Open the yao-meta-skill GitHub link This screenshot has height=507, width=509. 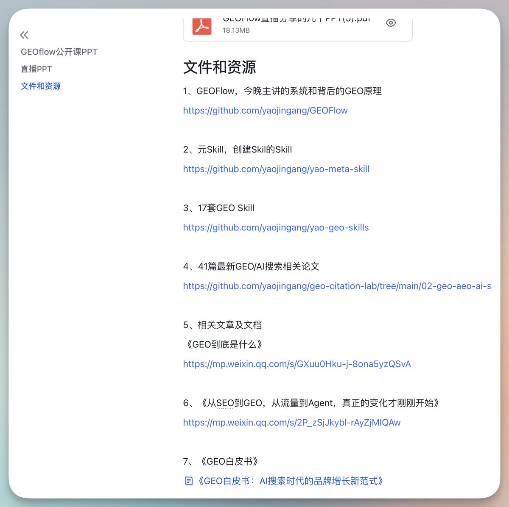(x=276, y=169)
